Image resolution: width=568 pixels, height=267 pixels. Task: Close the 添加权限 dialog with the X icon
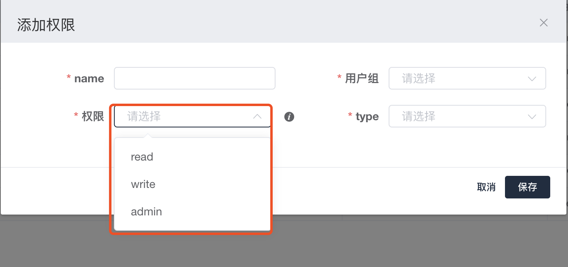(x=544, y=23)
